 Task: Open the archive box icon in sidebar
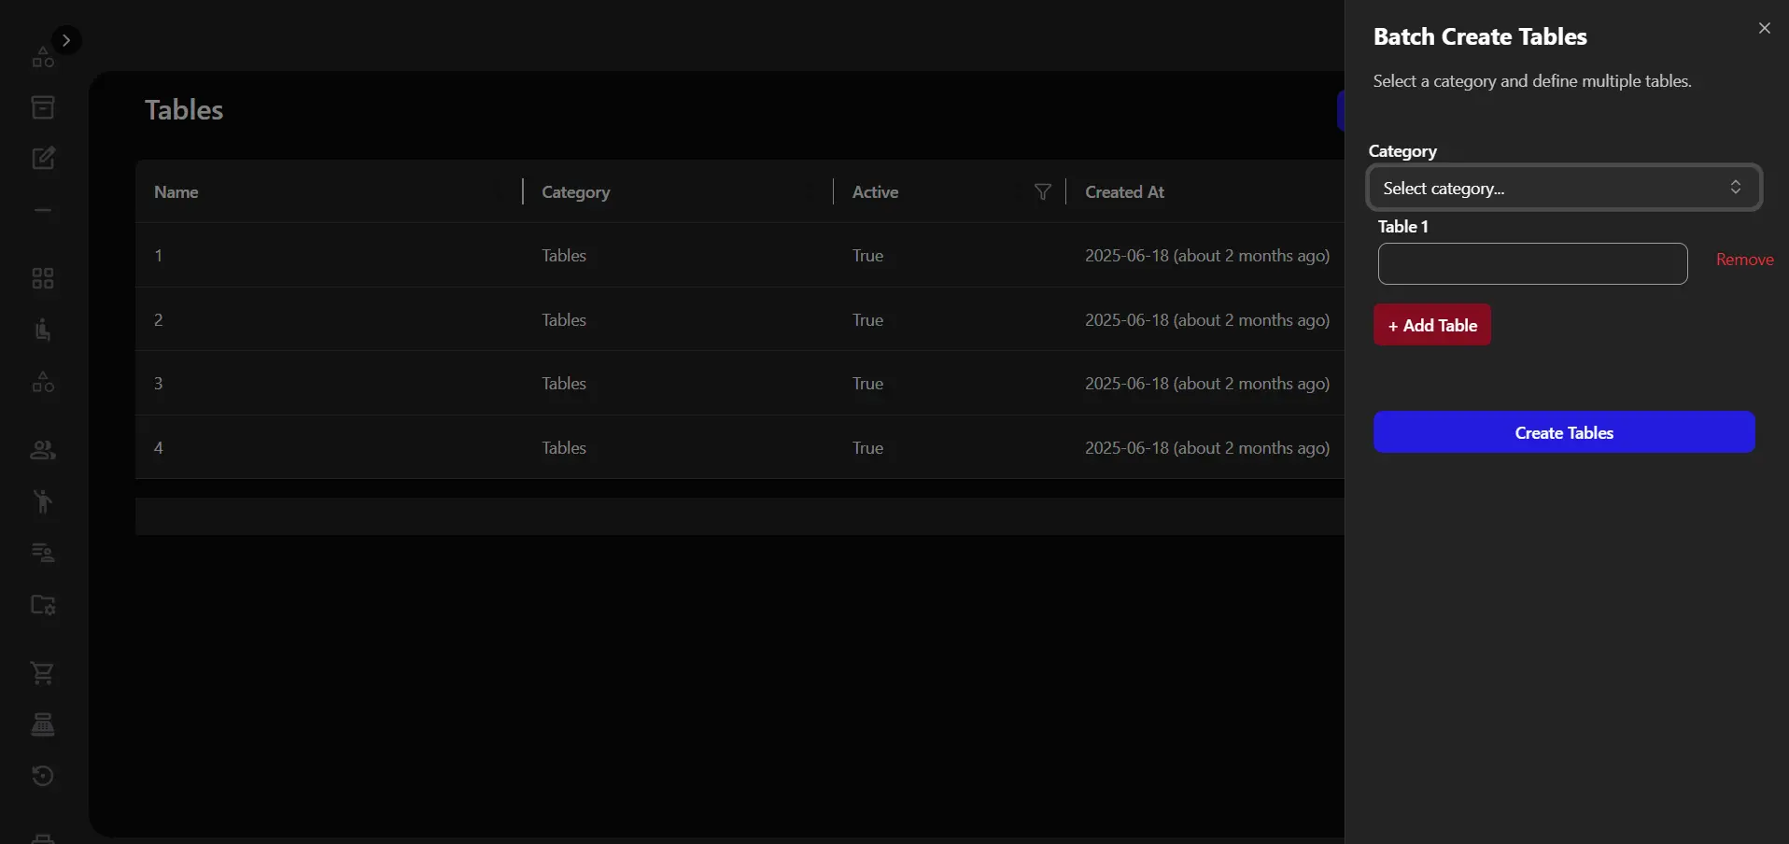[43, 107]
